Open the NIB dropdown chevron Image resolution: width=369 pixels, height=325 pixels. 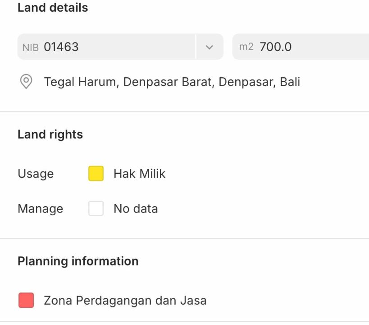[x=209, y=46]
